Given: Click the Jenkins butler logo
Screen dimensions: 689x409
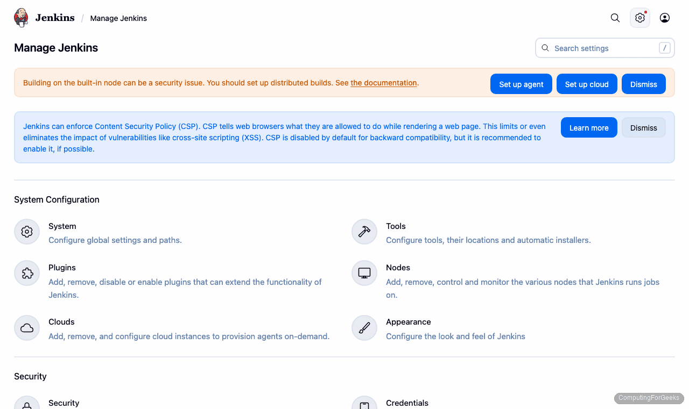Looking at the screenshot, I should [x=20, y=17].
